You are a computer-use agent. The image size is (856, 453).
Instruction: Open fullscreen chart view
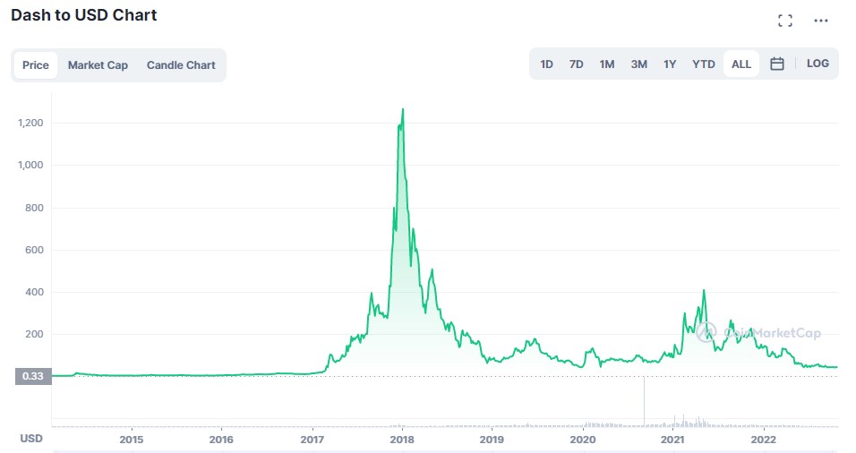tap(785, 21)
